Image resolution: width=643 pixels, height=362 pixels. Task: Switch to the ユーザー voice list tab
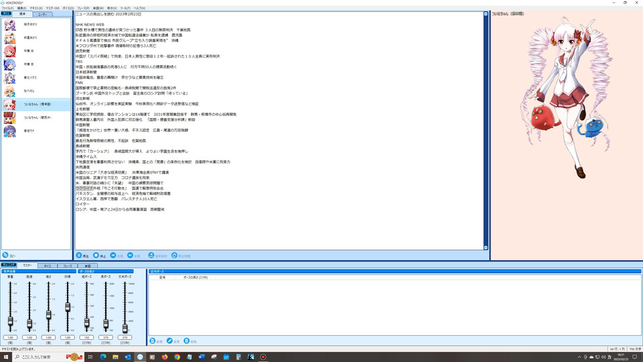(x=42, y=14)
